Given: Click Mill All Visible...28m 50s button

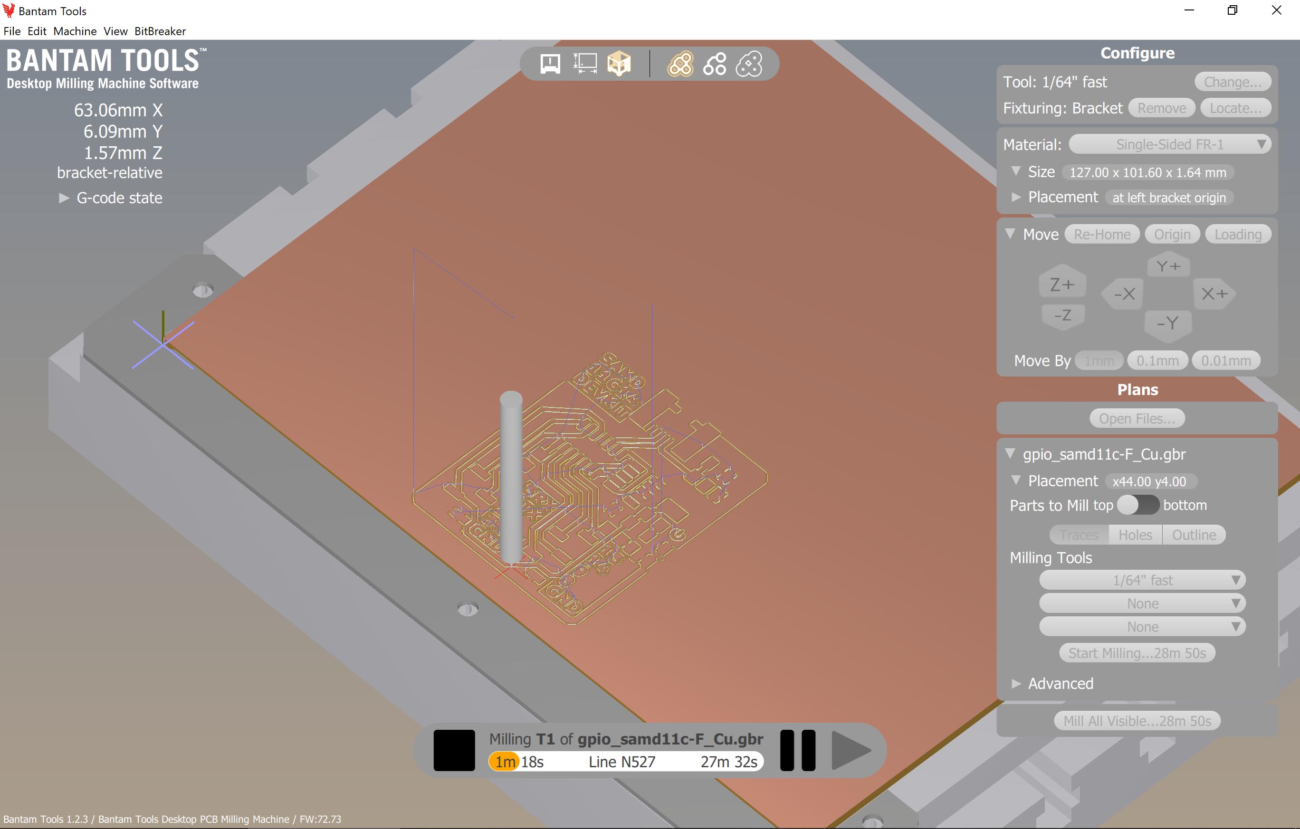Looking at the screenshot, I should tap(1137, 721).
